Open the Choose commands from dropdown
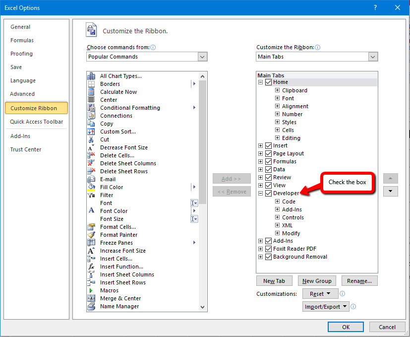The image size is (410, 337). [202, 57]
